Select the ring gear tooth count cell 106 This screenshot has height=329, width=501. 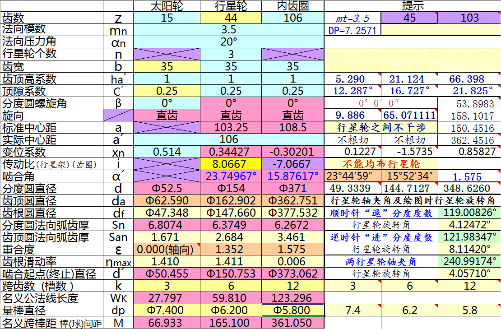pos(292,18)
